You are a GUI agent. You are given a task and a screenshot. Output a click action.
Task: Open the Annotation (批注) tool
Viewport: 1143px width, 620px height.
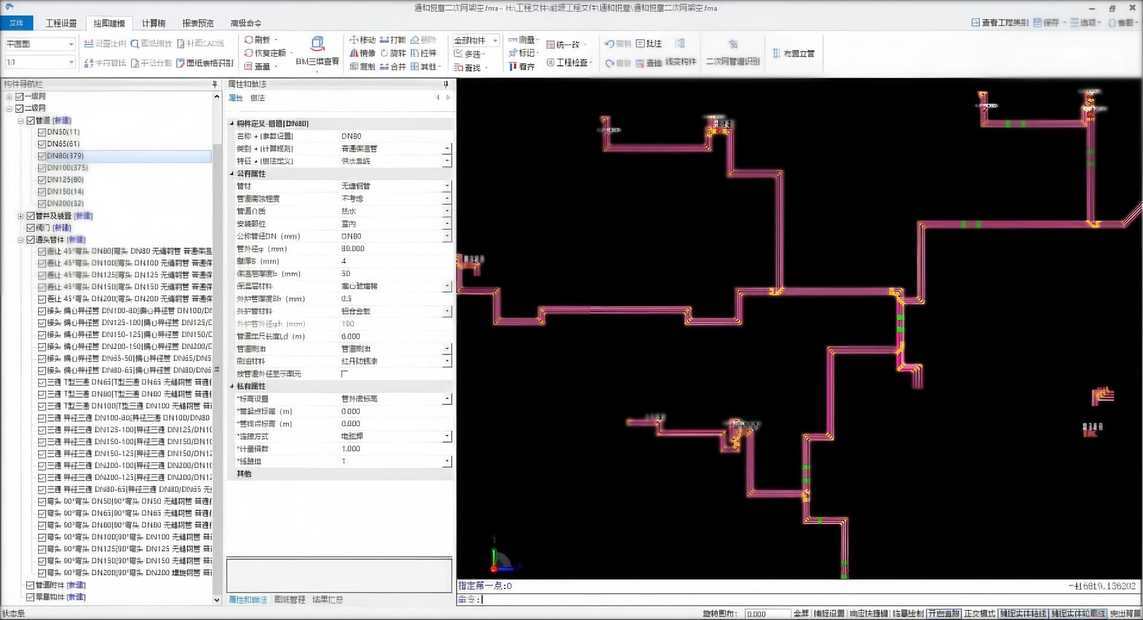649,43
